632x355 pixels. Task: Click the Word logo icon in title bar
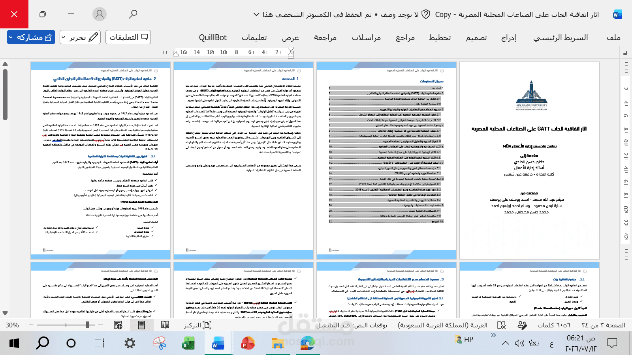(x=617, y=15)
